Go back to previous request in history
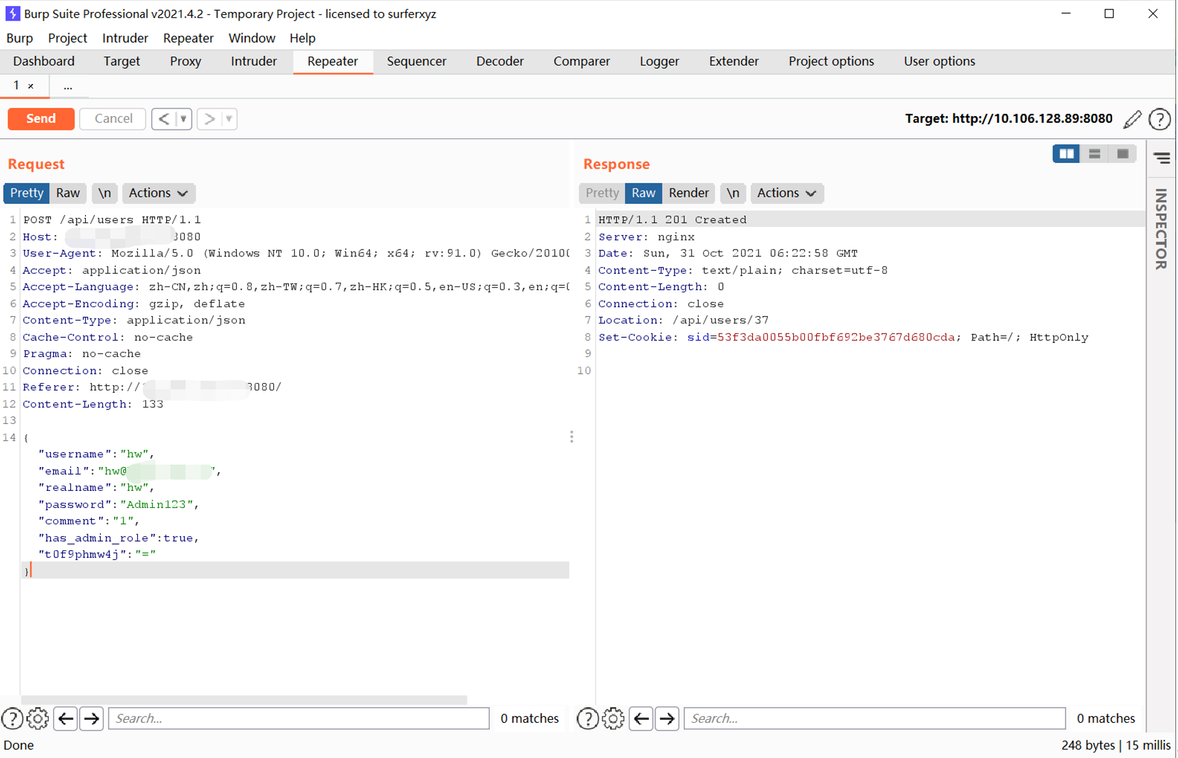The height and width of the screenshot is (758, 1178). tap(164, 119)
